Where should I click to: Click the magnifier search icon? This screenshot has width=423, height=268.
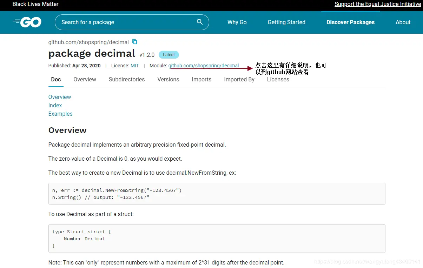point(200,22)
